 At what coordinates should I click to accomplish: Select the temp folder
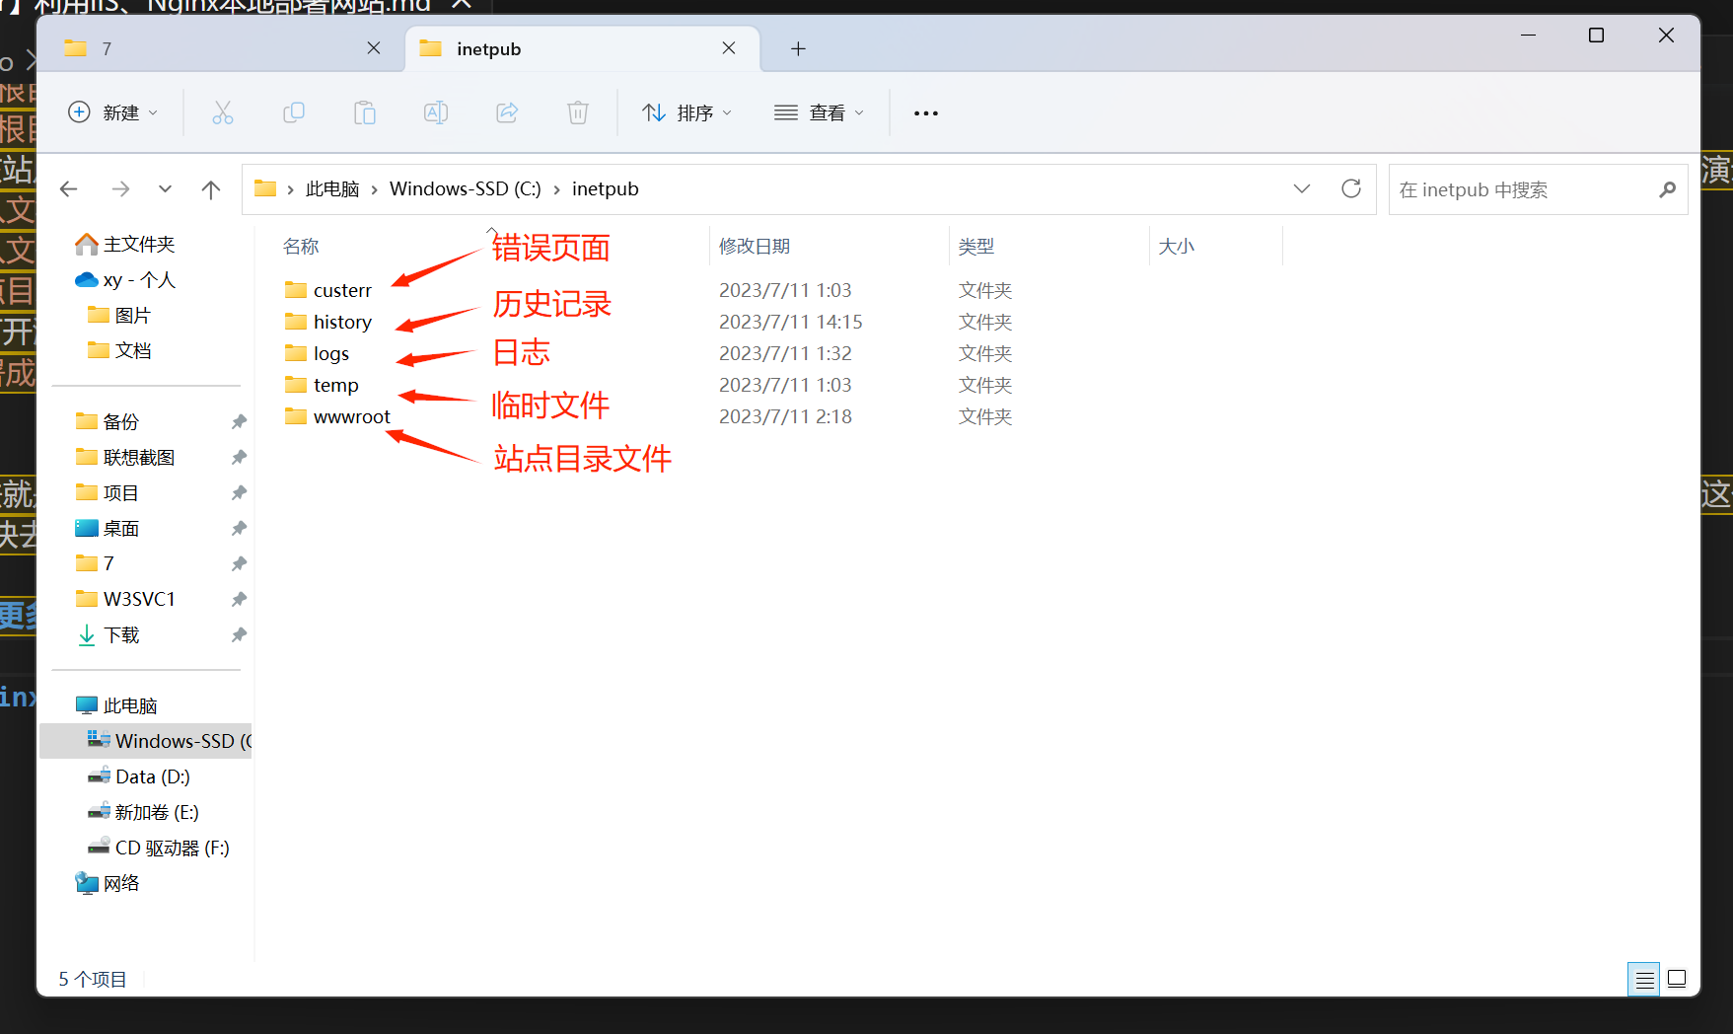coord(336,385)
